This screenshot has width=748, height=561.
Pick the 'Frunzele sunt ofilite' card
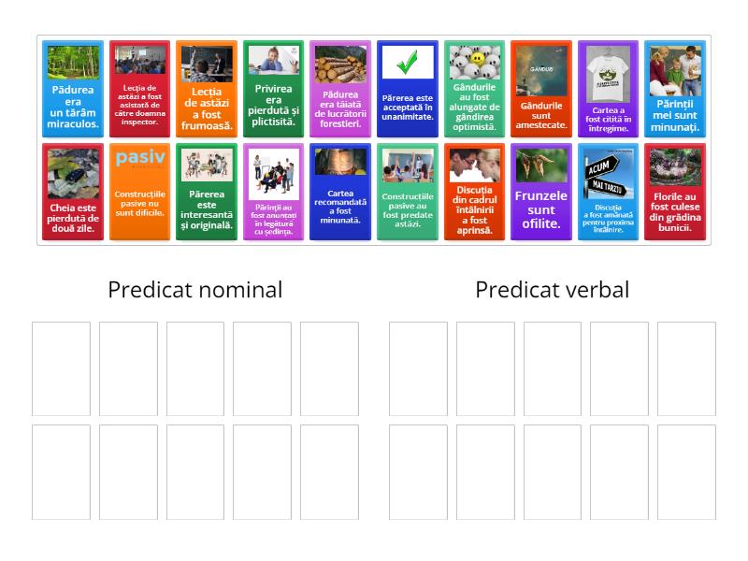coord(541,192)
